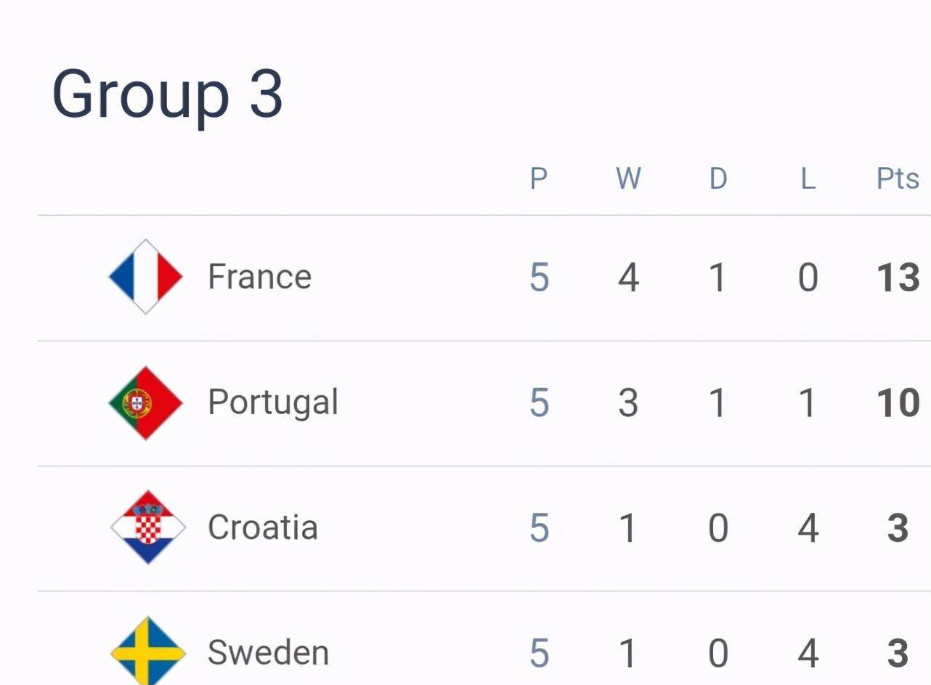Click France's 13 points value

898,278
